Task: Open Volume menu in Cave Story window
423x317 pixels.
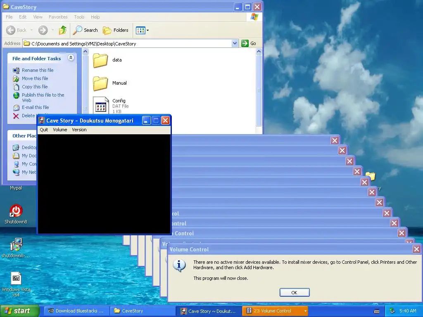Action: (x=60, y=130)
